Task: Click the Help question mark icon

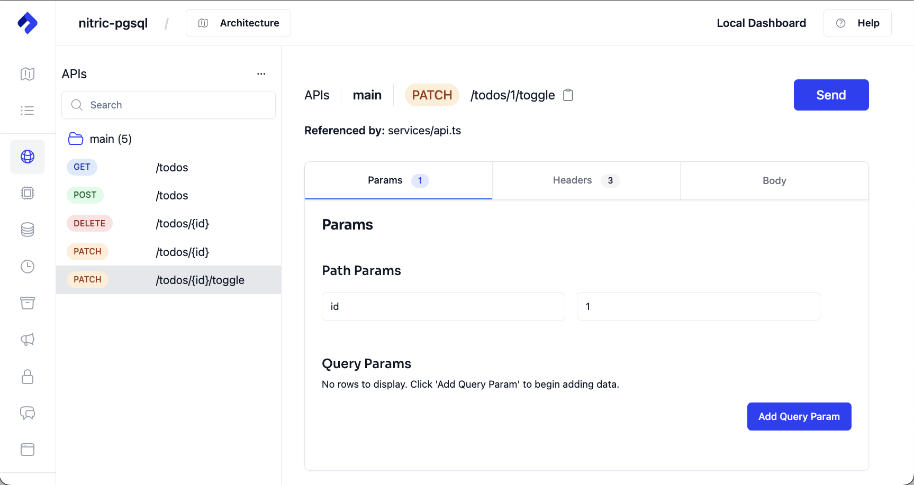Action: (x=840, y=23)
